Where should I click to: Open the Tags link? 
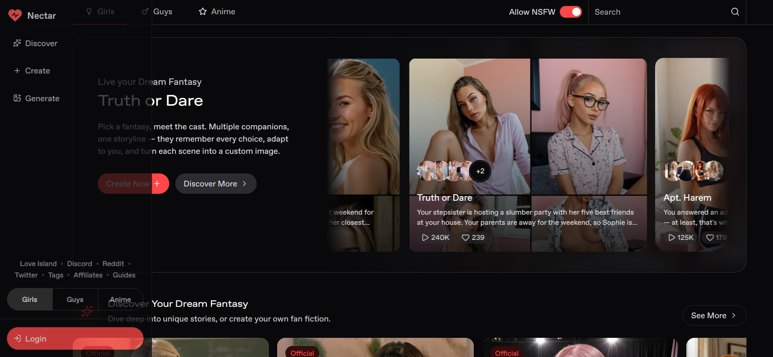56,275
